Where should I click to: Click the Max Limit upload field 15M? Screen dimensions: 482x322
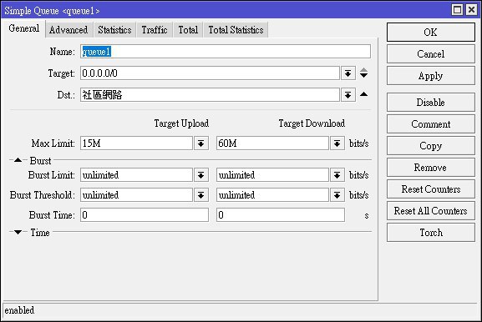136,143
